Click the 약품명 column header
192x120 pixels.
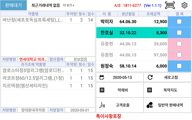33,14
